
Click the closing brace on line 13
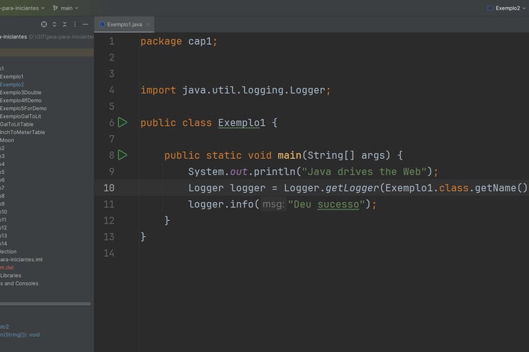pos(143,236)
